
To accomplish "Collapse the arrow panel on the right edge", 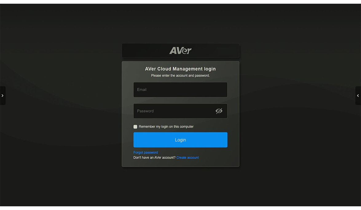I will [358, 95].
